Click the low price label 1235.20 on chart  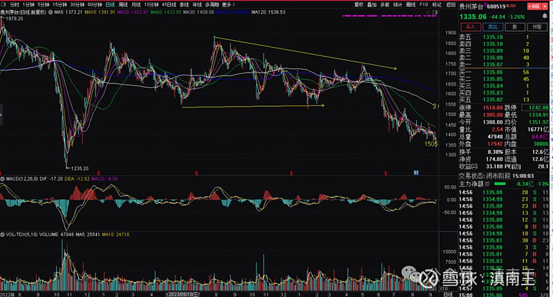(79, 169)
